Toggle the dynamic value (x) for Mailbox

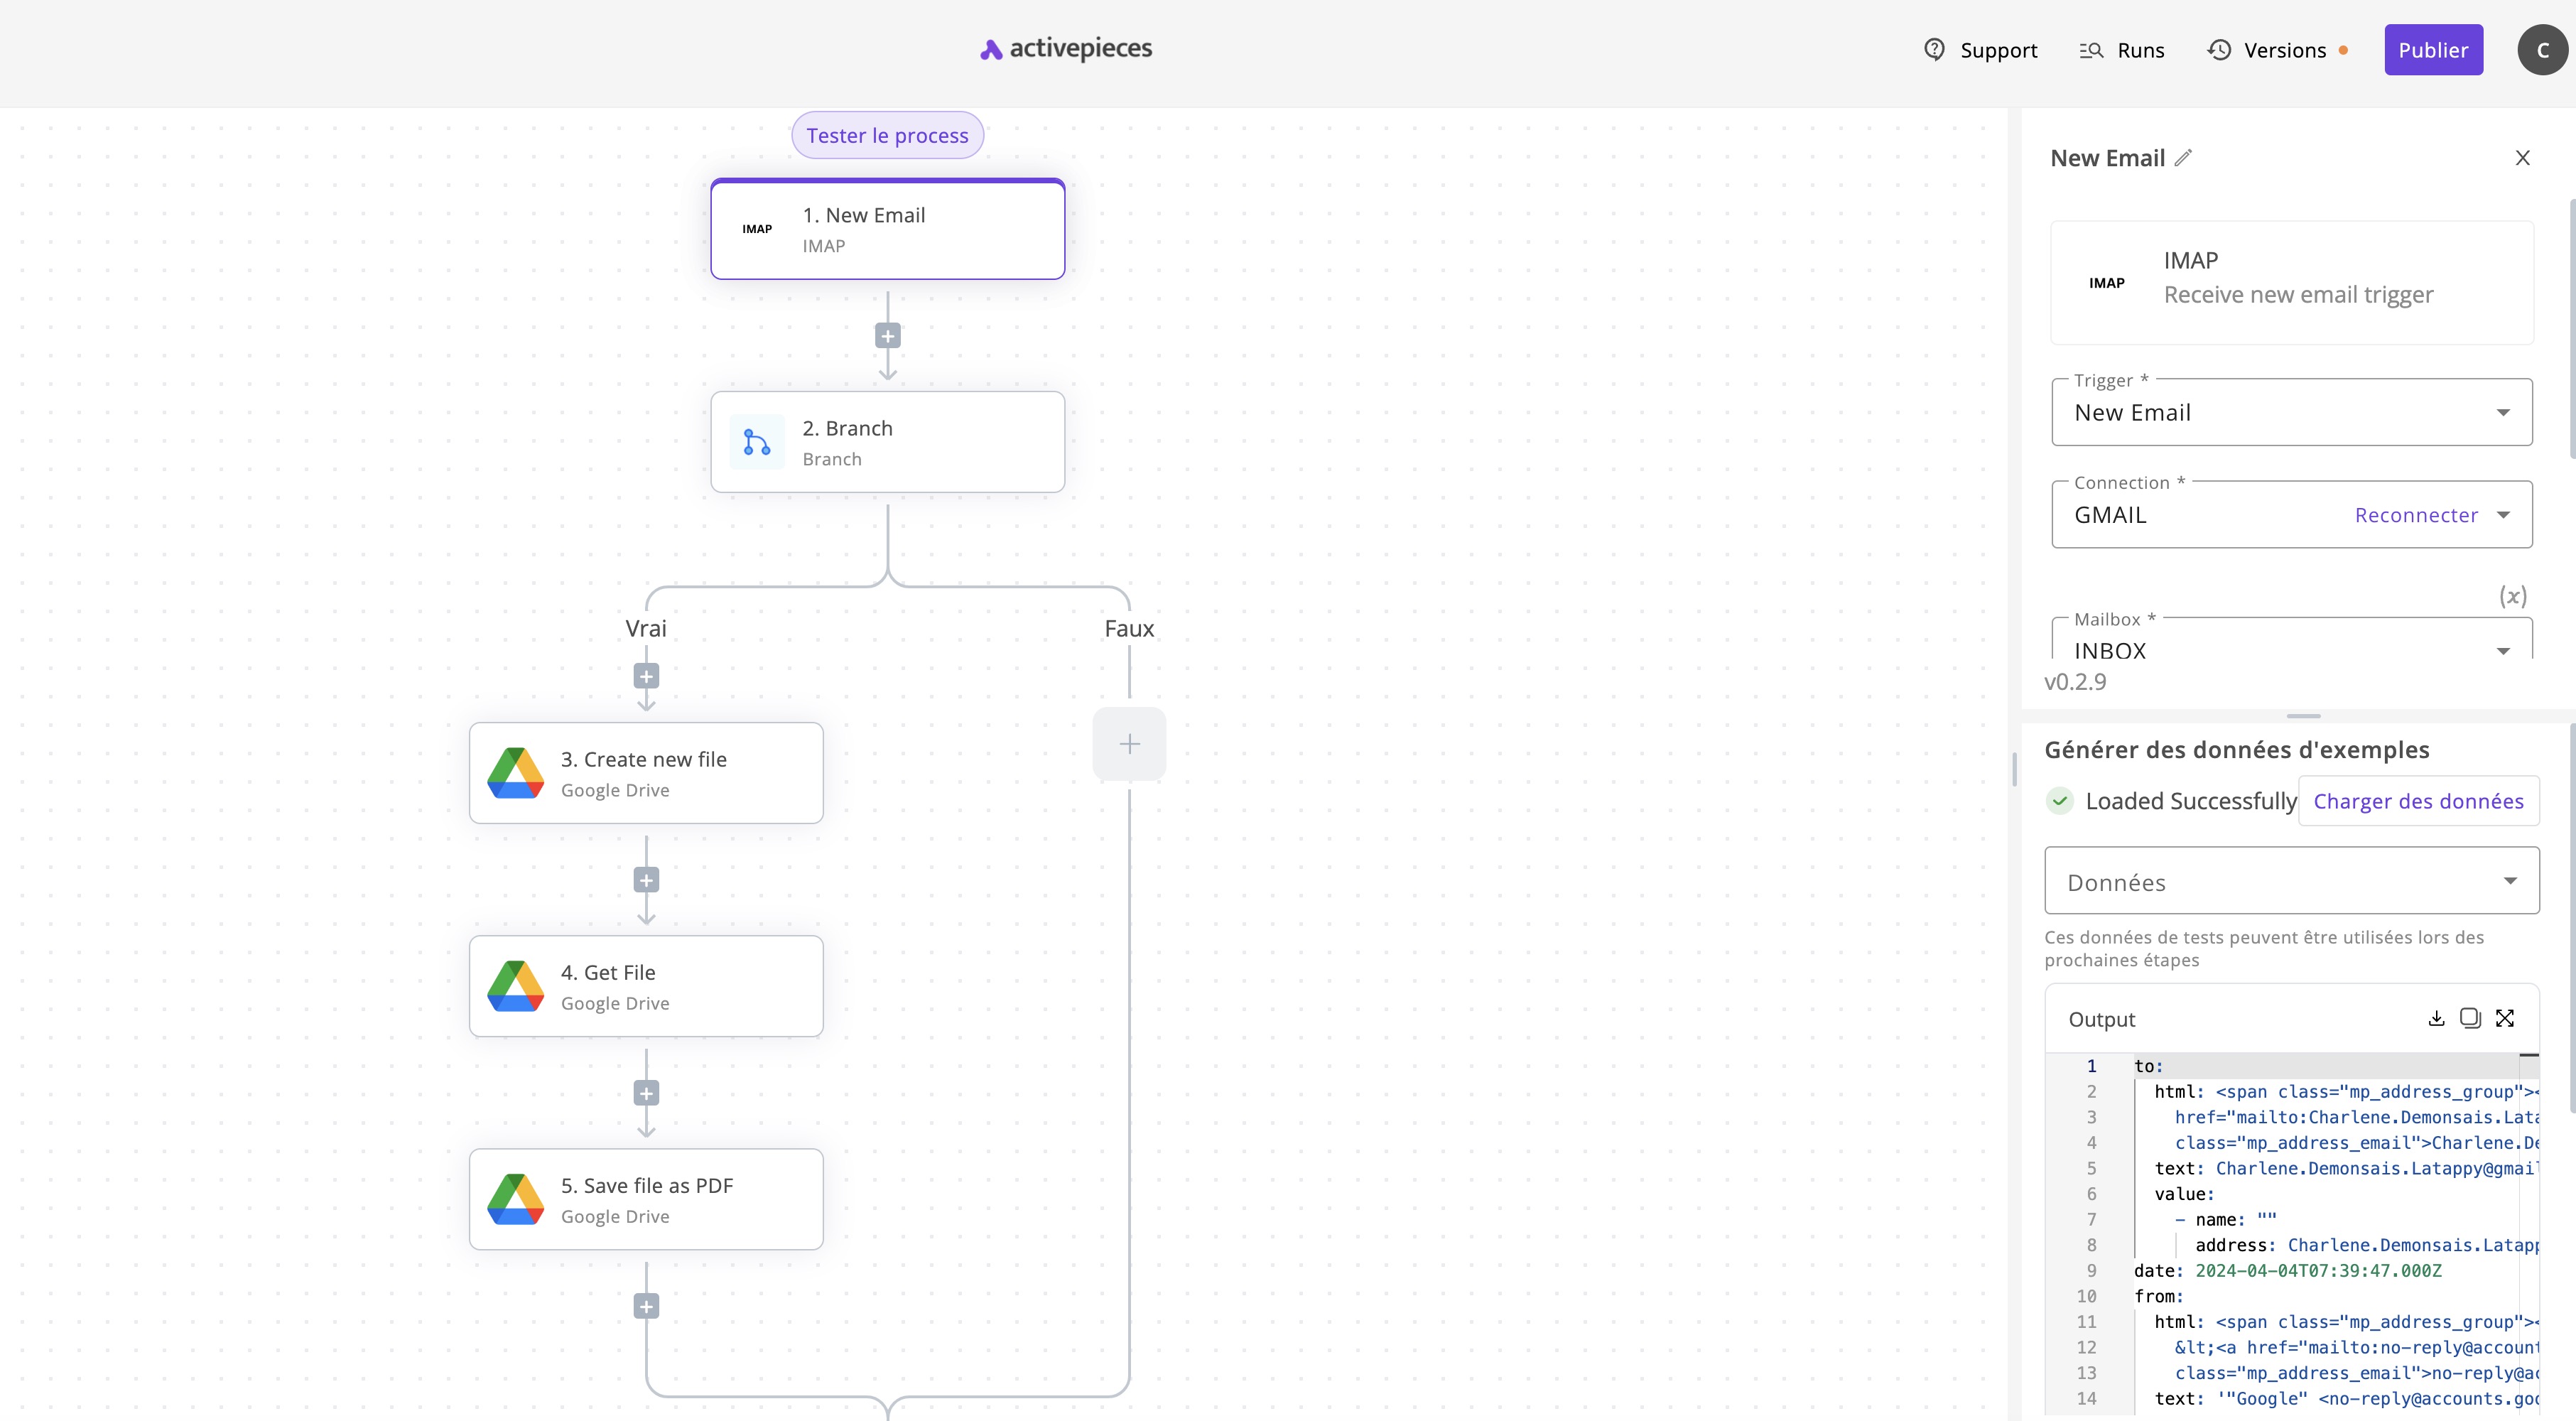click(2513, 596)
